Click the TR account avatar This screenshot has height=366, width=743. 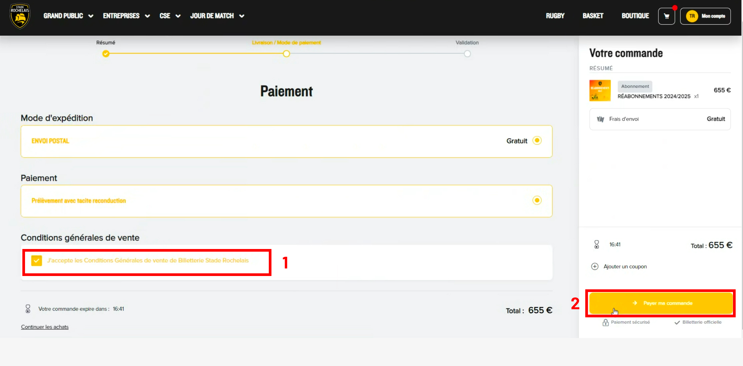(692, 16)
